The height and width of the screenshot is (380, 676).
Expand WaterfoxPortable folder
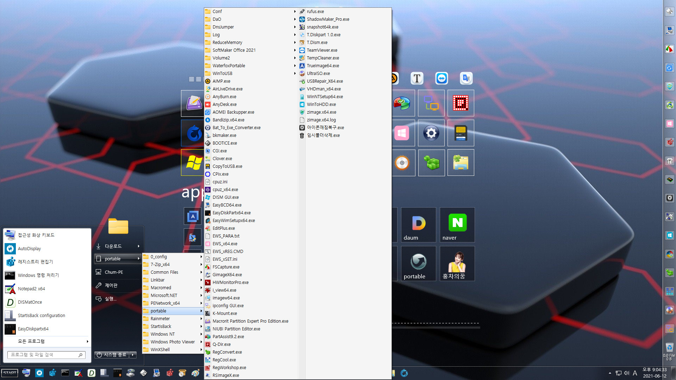[251, 66]
